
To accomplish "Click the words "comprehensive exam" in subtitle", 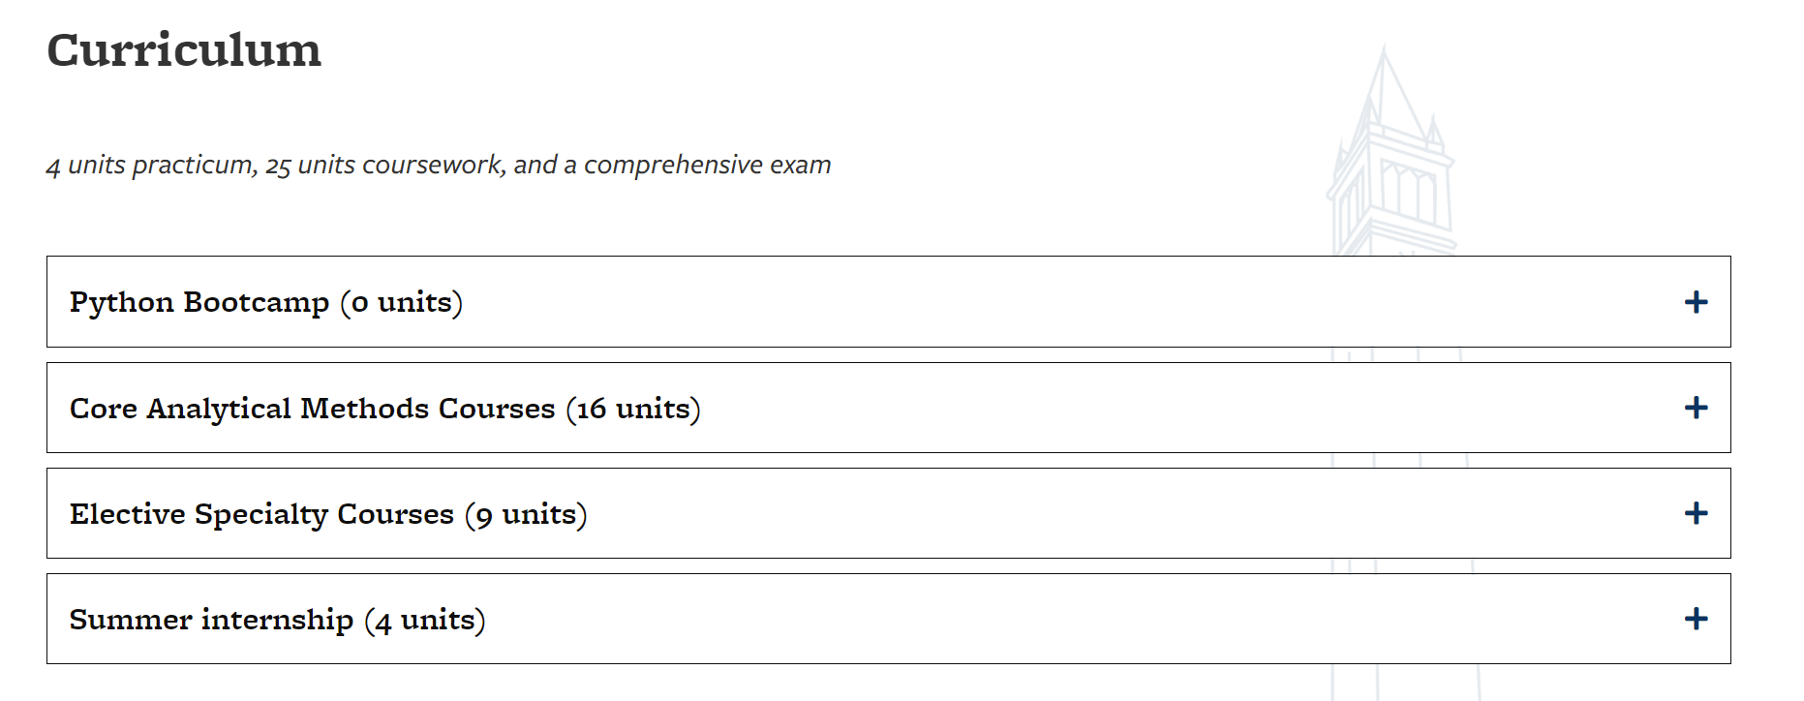I will pos(707,165).
